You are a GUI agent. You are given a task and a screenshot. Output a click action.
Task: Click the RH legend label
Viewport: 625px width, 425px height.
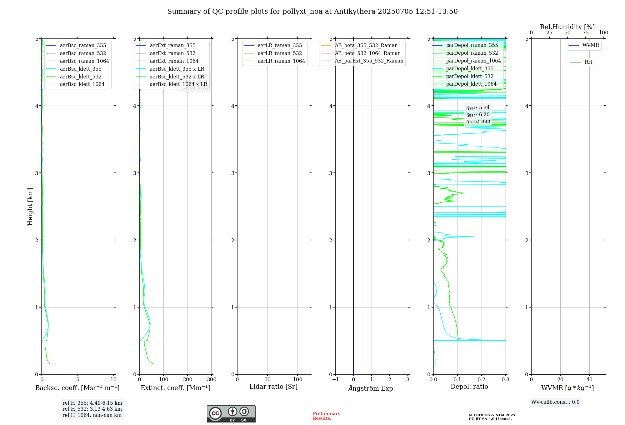pos(588,62)
